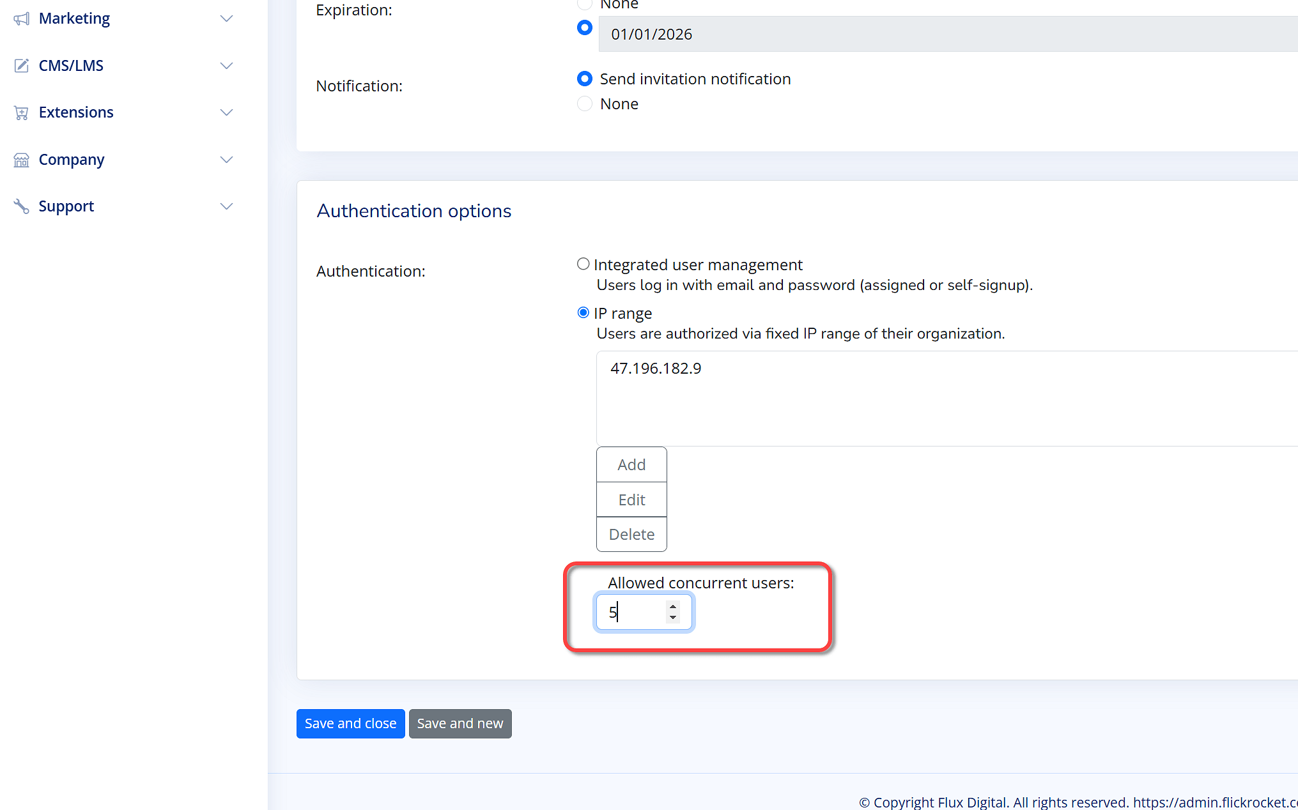Select the IP range authentication option
Image resolution: width=1298 pixels, height=810 pixels.
coord(583,312)
